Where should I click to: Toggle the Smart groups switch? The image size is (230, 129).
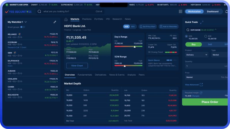pos(22,27)
